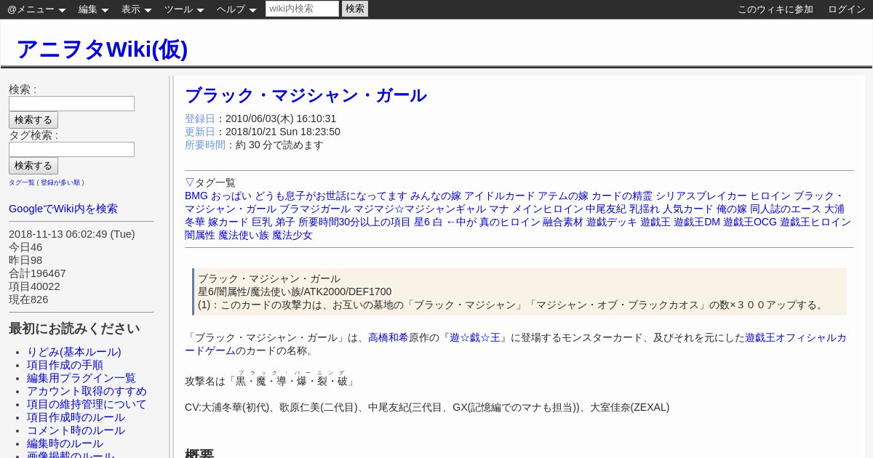The height and width of the screenshot is (458, 873).
Task: Open the アニヲタWiki(仮) site title link
Action: coord(102,49)
